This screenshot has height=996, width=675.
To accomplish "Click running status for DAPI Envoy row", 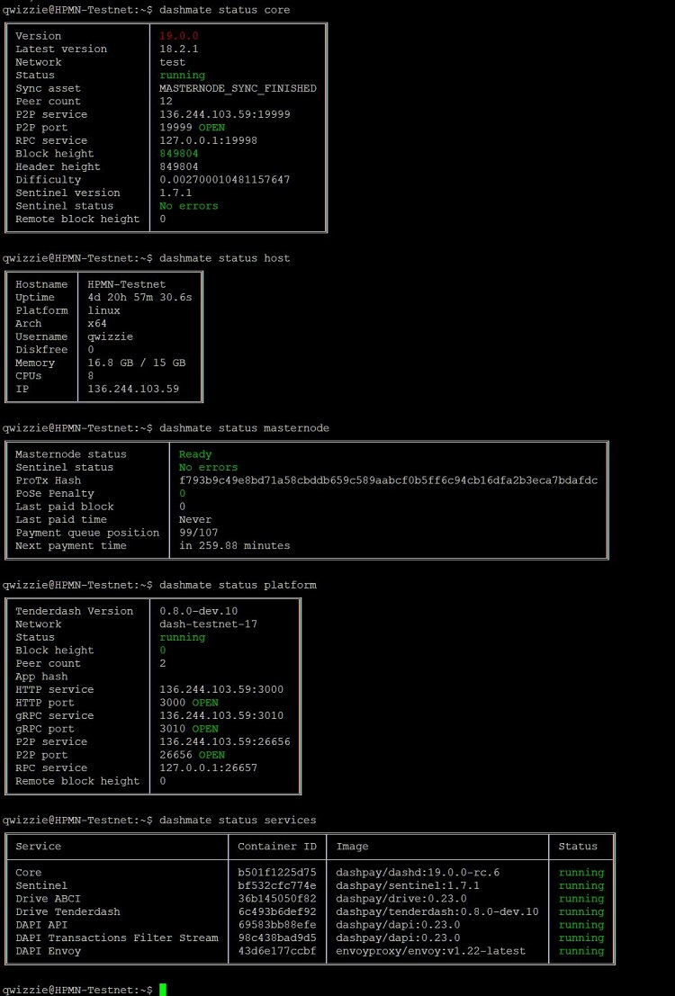I will (580, 951).
